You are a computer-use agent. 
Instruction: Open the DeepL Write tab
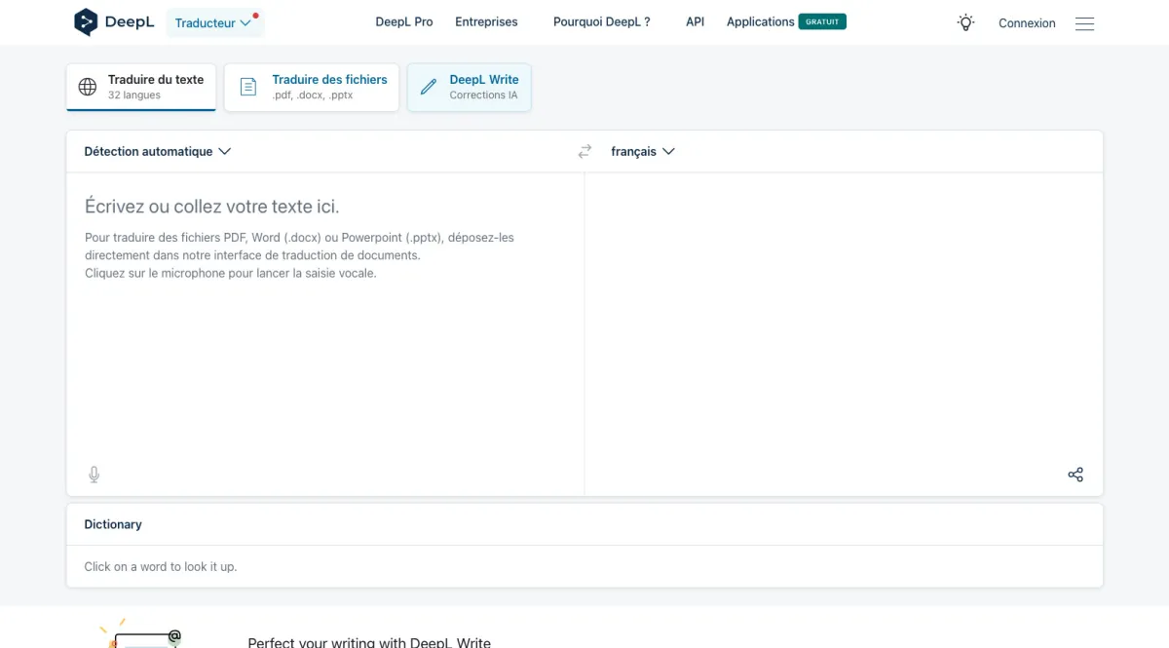tap(470, 87)
